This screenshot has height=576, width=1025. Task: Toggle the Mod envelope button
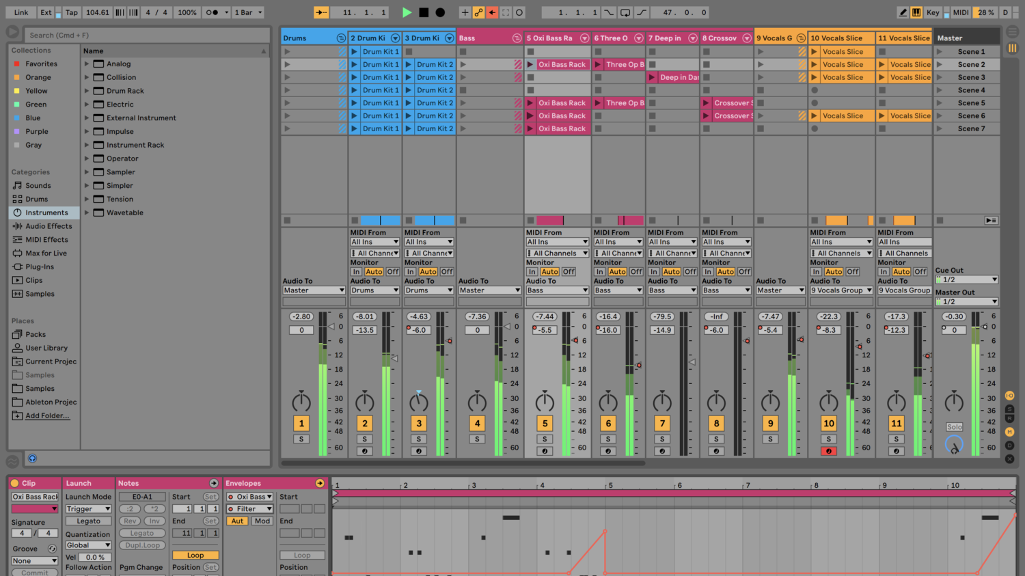click(x=262, y=521)
